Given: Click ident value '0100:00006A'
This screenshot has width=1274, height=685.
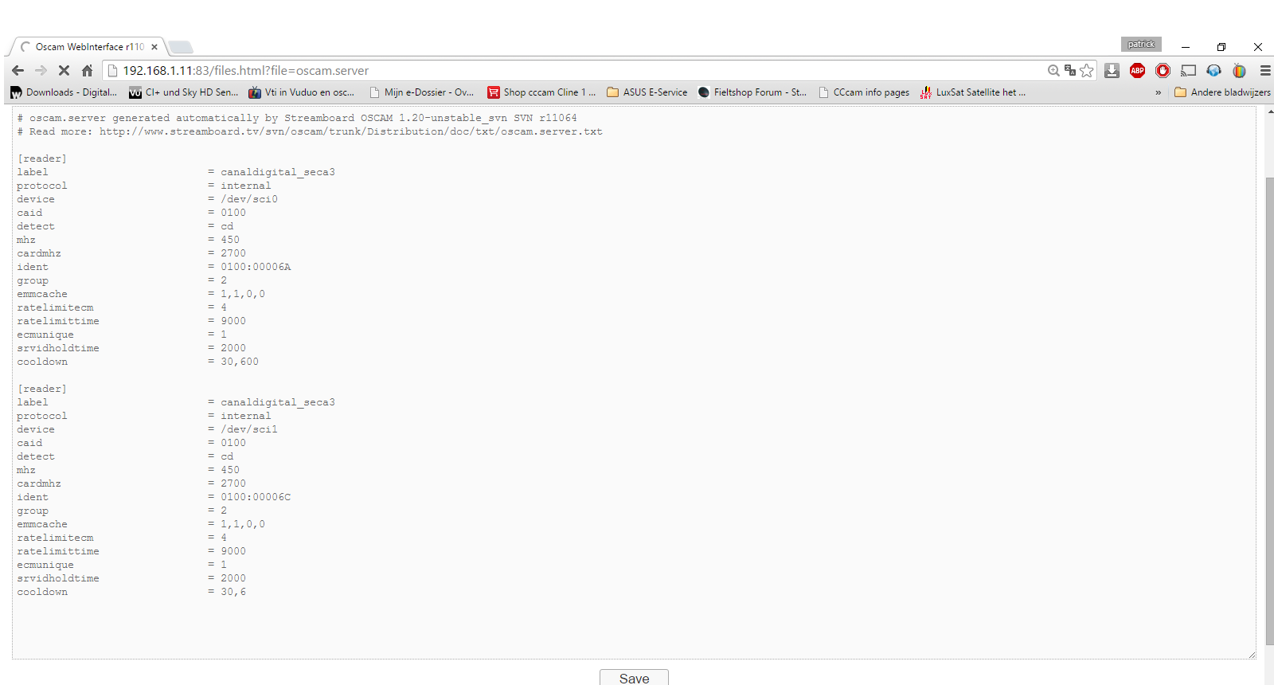Looking at the screenshot, I should pyautogui.click(x=256, y=267).
